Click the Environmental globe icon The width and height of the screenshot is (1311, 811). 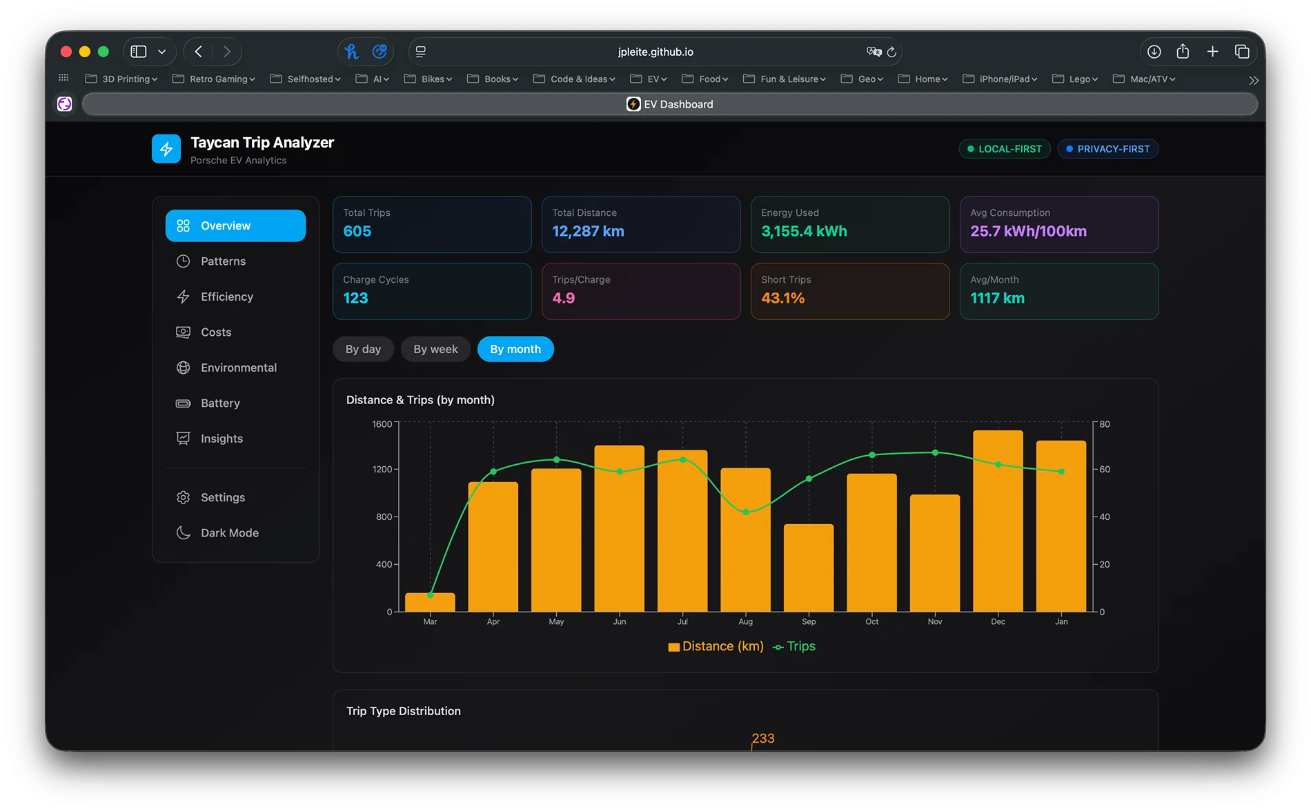click(183, 368)
